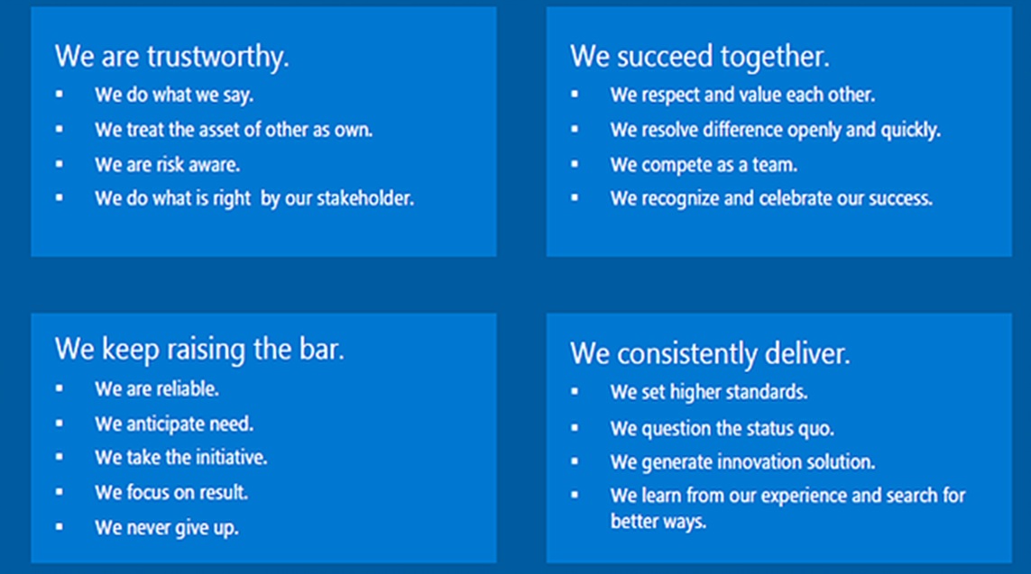
Task: Select 'We set higher standards.' line
Action: click(709, 392)
